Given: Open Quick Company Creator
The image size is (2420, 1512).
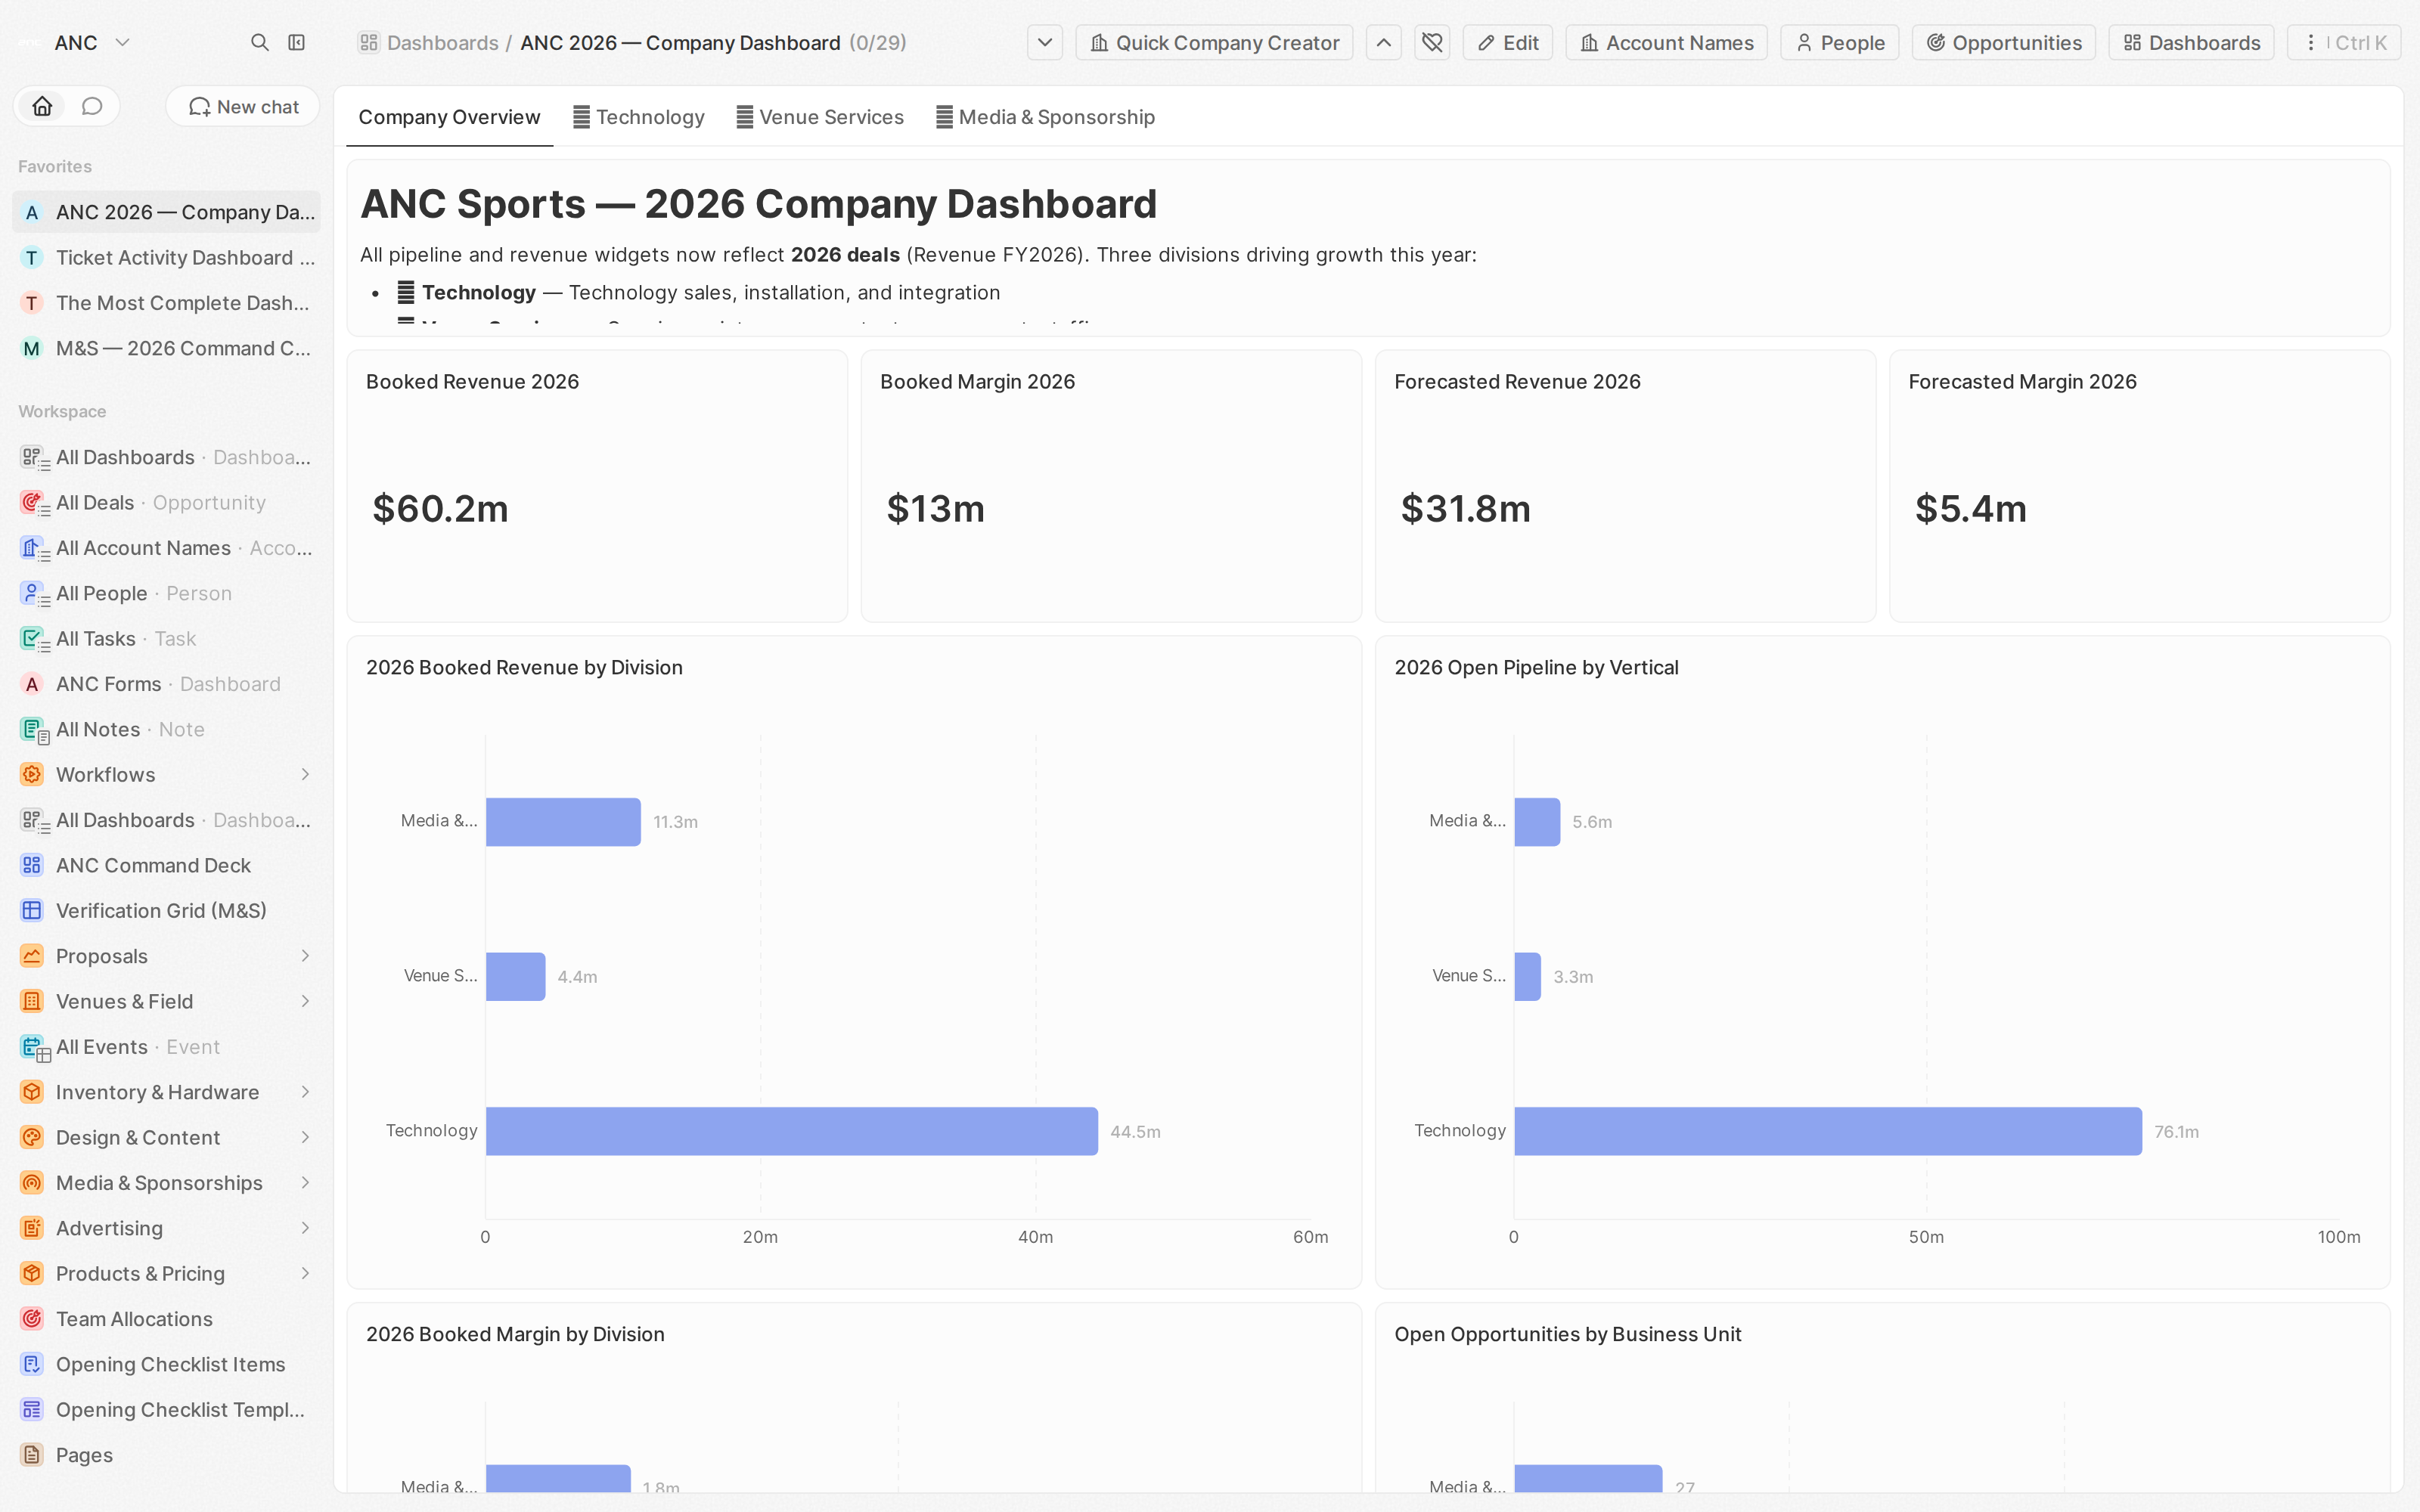Looking at the screenshot, I should 1214,42.
